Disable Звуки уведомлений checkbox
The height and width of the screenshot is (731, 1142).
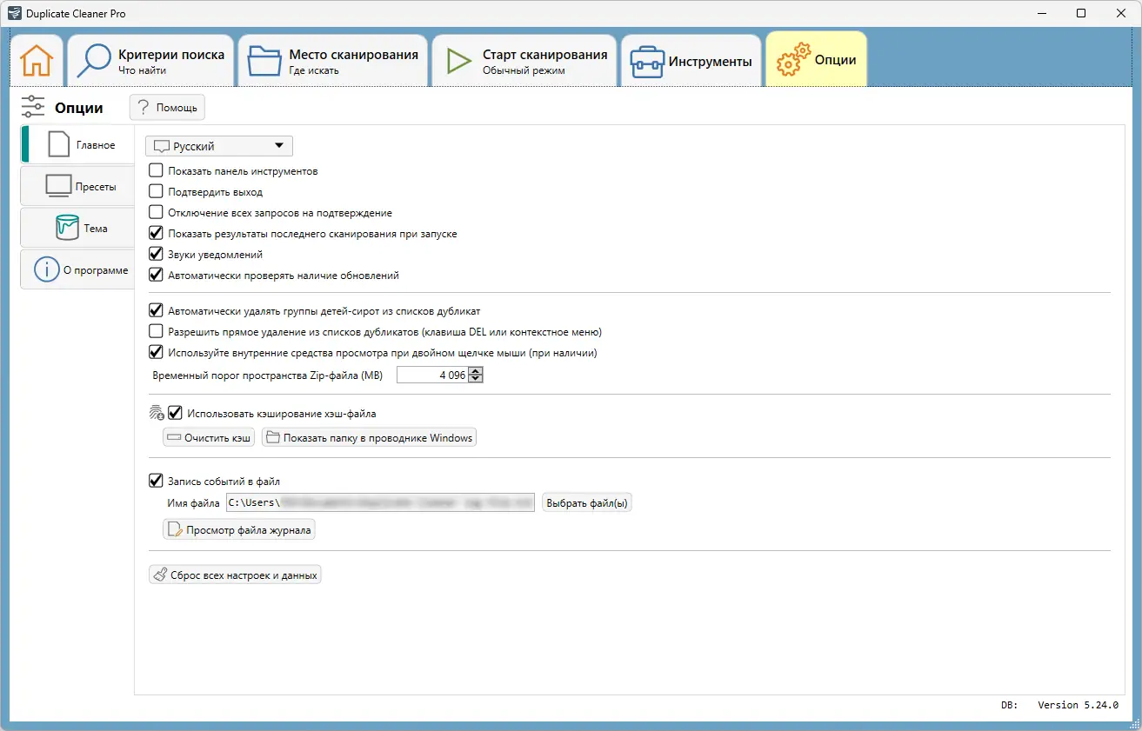(156, 255)
